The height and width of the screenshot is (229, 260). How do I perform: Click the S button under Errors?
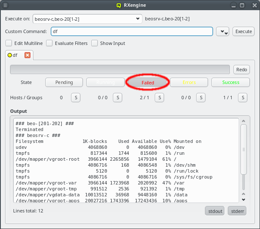[x=201, y=98]
